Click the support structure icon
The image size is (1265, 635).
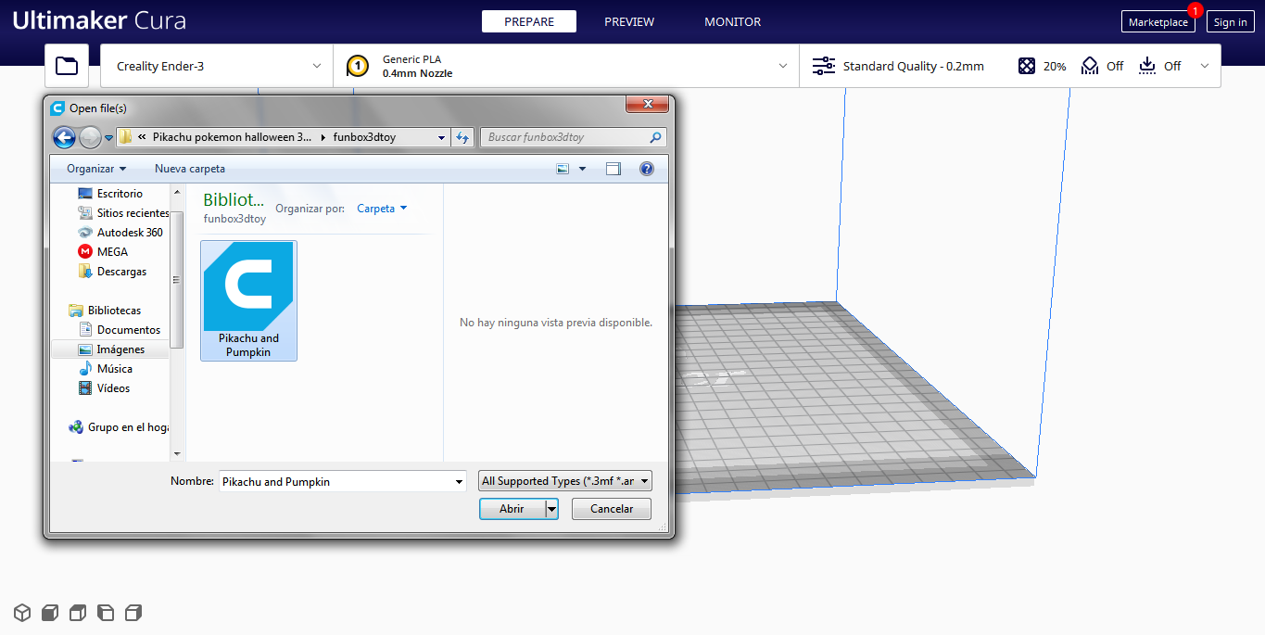[x=1090, y=66]
